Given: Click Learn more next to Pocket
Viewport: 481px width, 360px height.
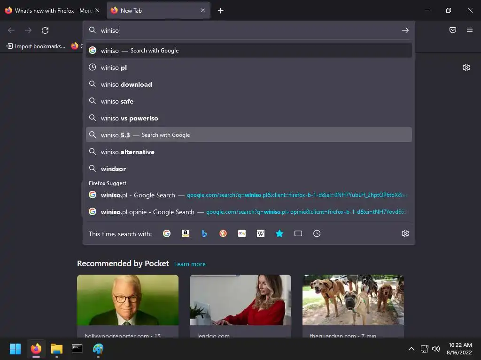Looking at the screenshot, I should (x=190, y=264).
